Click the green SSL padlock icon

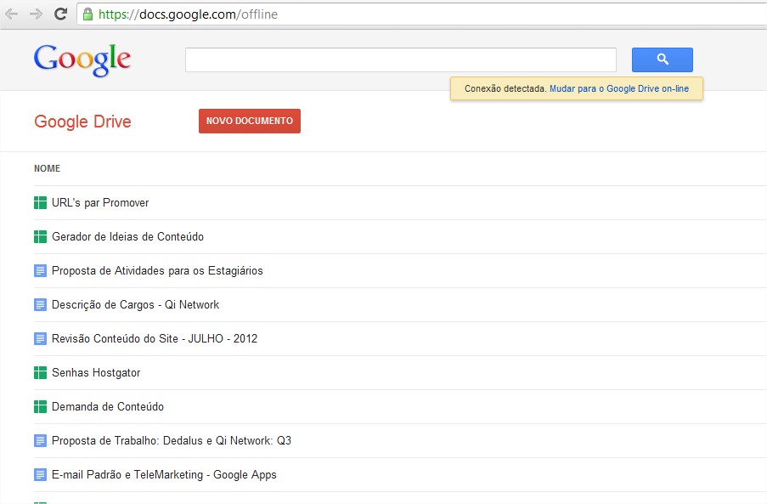click(x=87, y=14)
